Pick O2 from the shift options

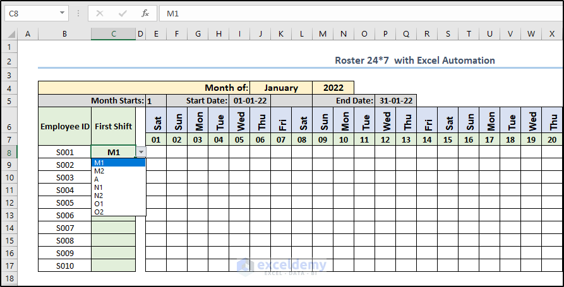point(99,212)
